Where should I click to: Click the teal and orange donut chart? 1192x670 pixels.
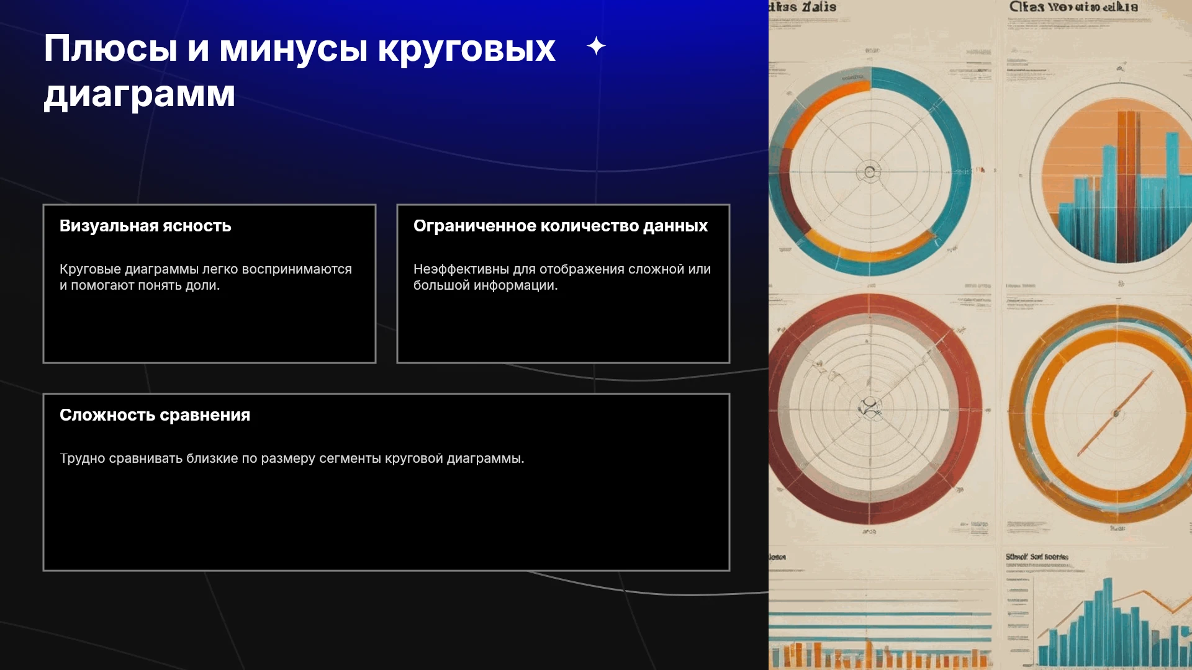pos(870,171)
